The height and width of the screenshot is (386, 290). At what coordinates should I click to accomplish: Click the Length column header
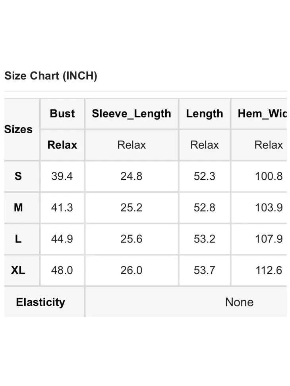[204, 113]
